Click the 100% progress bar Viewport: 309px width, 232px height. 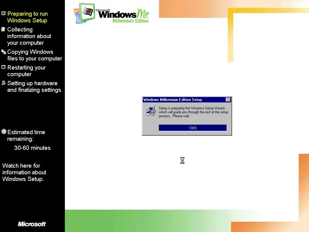tap(193, 128)
